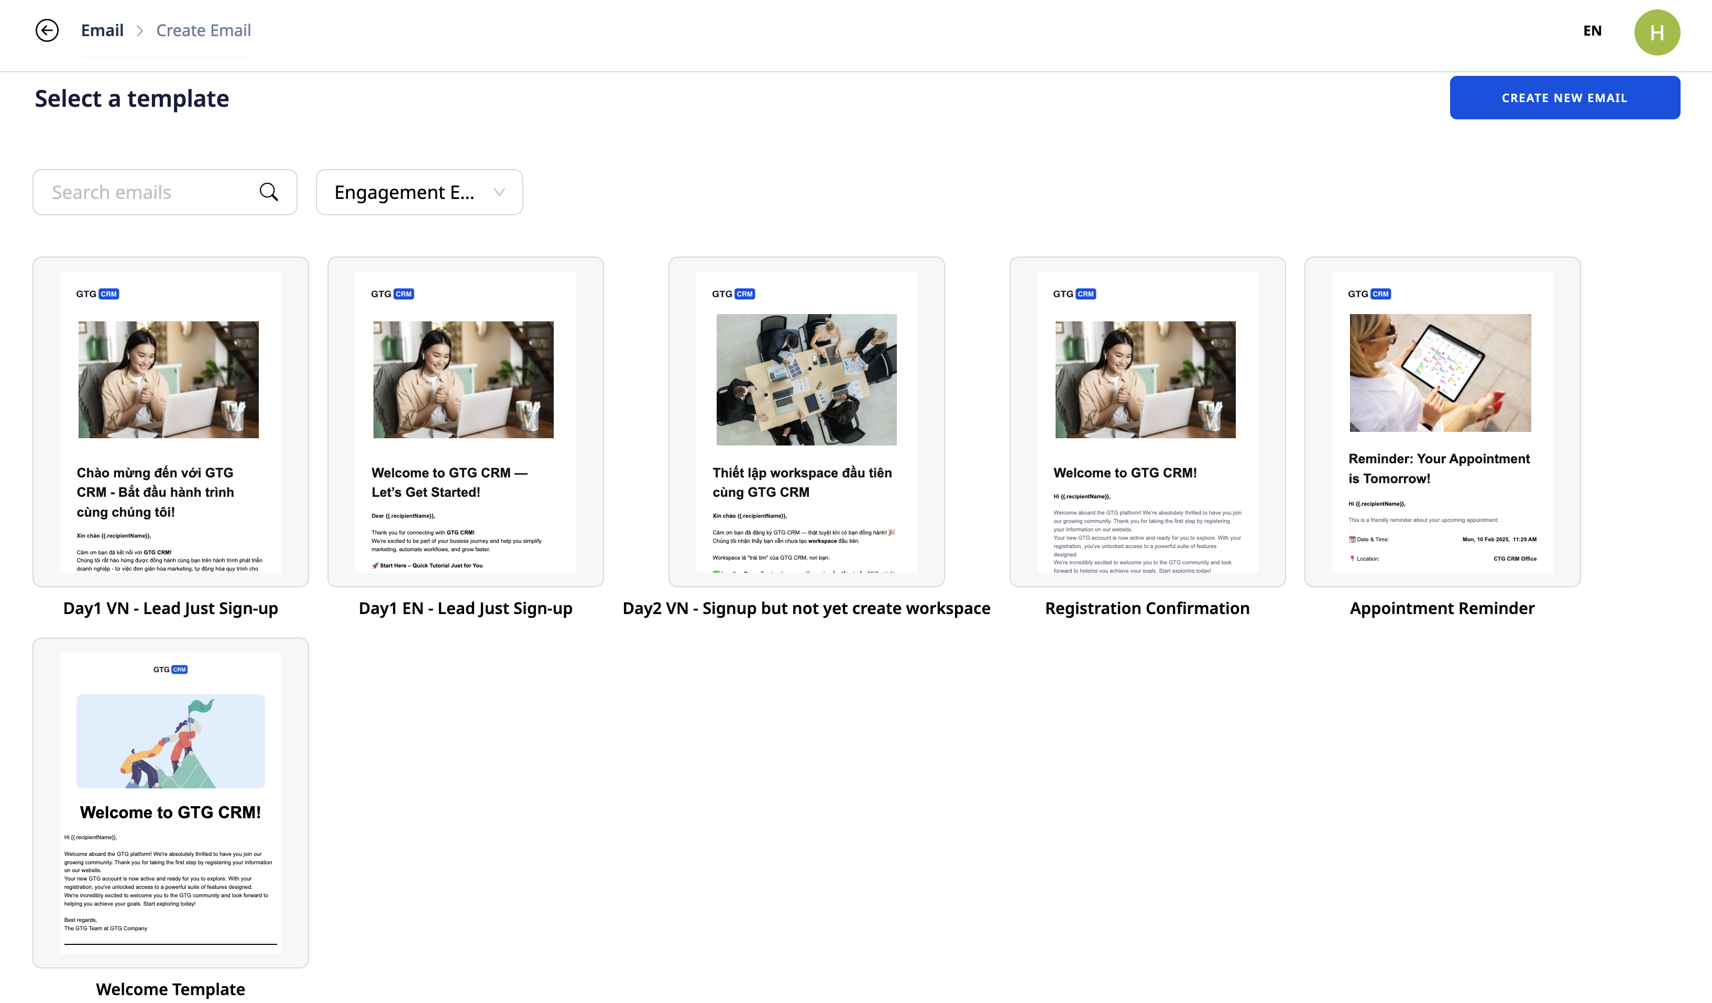The image size is (1712, 1003).
Task: Choose the Registration Confirmation template
Action: [1147, 421]
